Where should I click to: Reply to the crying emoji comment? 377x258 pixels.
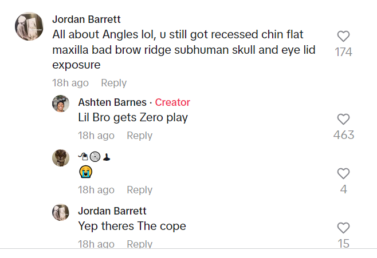point(139,190)
